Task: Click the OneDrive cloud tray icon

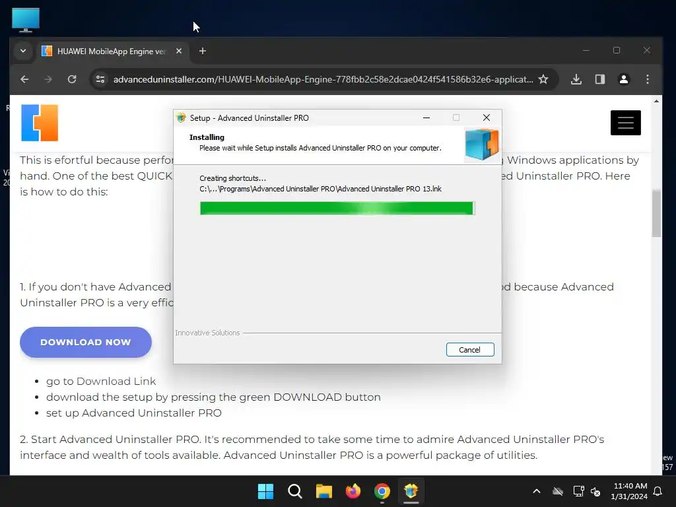Action: coord(558,491)
